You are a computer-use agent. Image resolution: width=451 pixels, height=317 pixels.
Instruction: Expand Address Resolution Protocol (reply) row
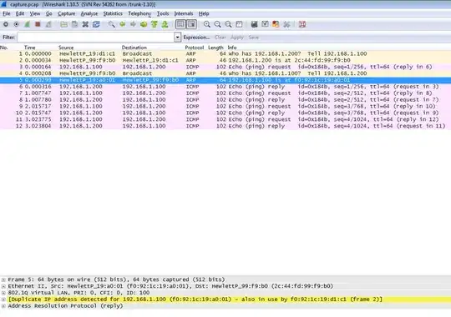3,306
